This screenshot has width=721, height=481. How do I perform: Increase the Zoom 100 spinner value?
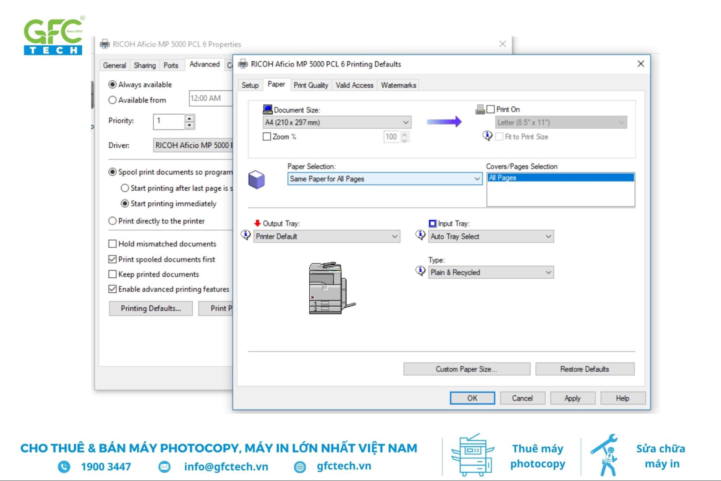[x=404, y=134]
